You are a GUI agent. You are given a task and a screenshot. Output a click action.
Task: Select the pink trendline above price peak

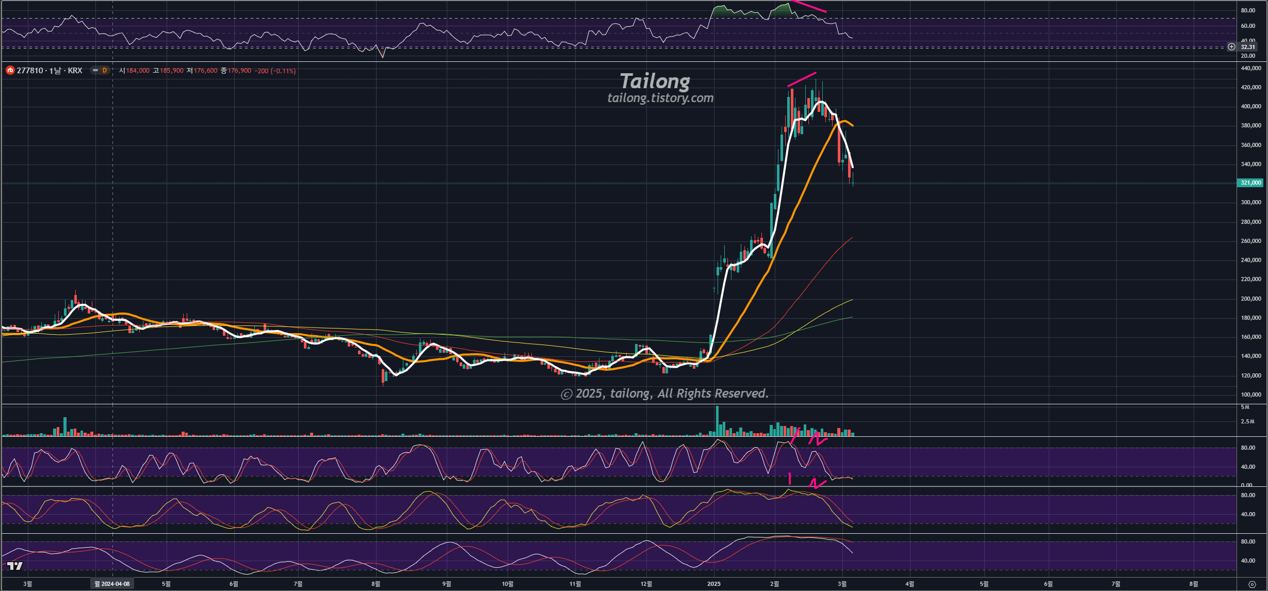click(802, 79)
